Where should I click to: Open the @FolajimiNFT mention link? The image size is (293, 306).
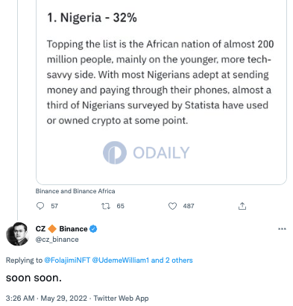[67, 260]
